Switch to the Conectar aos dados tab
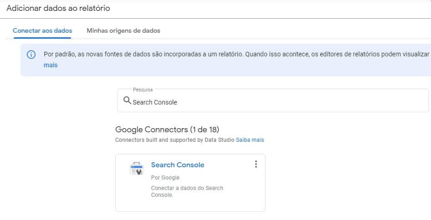The width and height of the screenshot is (431, 220). click(42, 31)
